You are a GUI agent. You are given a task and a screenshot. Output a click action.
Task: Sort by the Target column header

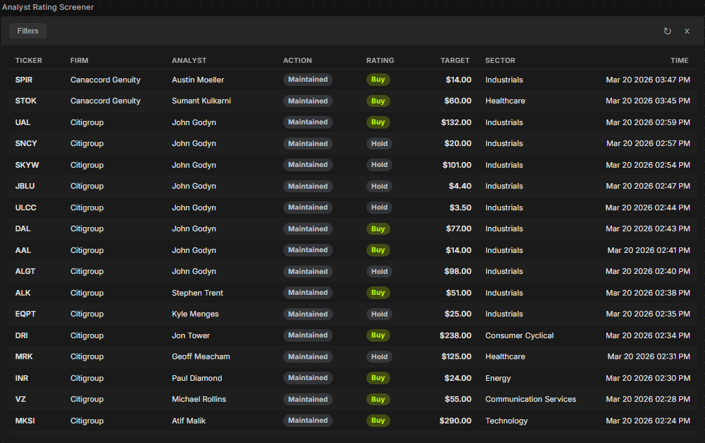pos(455,61)
